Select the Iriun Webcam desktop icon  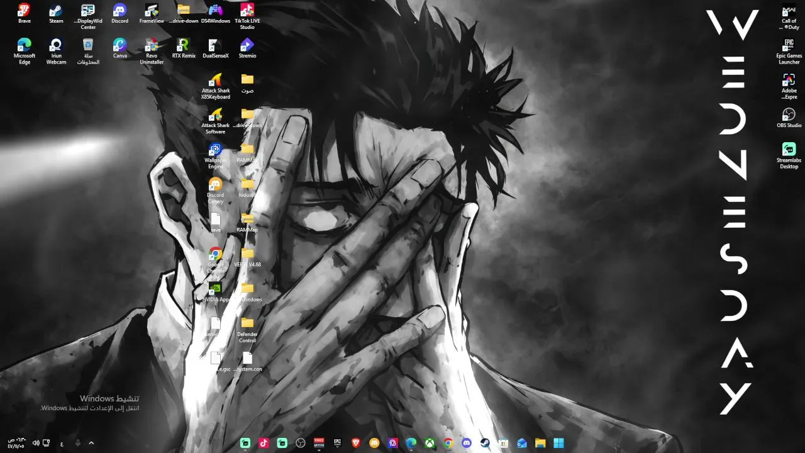point(56,51)
